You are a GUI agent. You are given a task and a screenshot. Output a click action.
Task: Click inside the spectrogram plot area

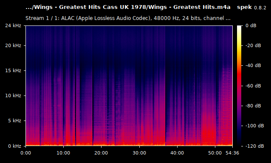[x=129, y=86]
